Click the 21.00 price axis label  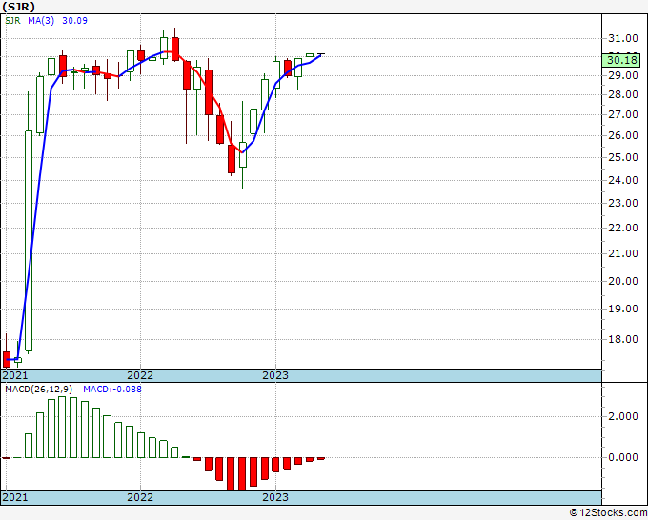click(x=623, y=253)
